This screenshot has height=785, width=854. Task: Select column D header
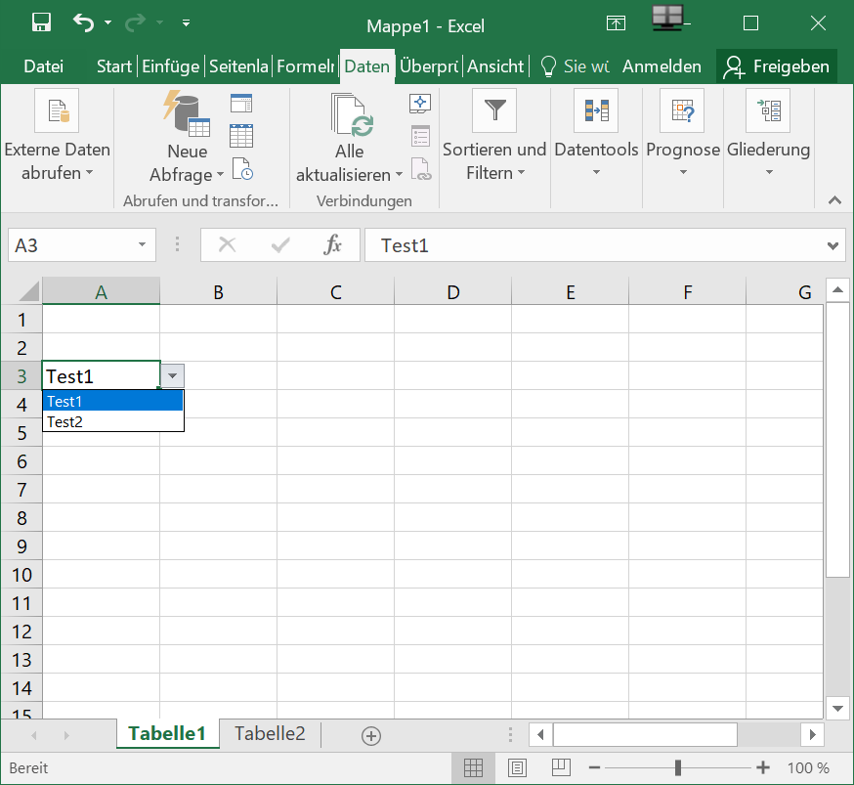(x=453, y=291)
